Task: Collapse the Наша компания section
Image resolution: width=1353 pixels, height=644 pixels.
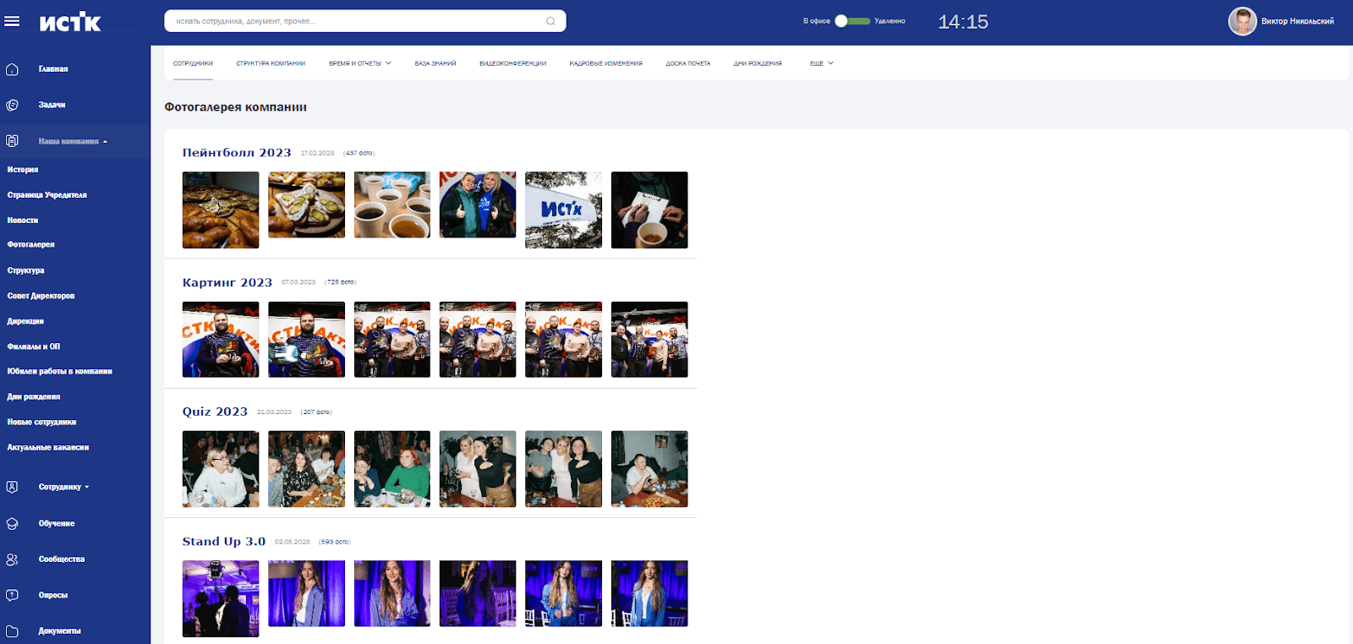Action: 73,141
